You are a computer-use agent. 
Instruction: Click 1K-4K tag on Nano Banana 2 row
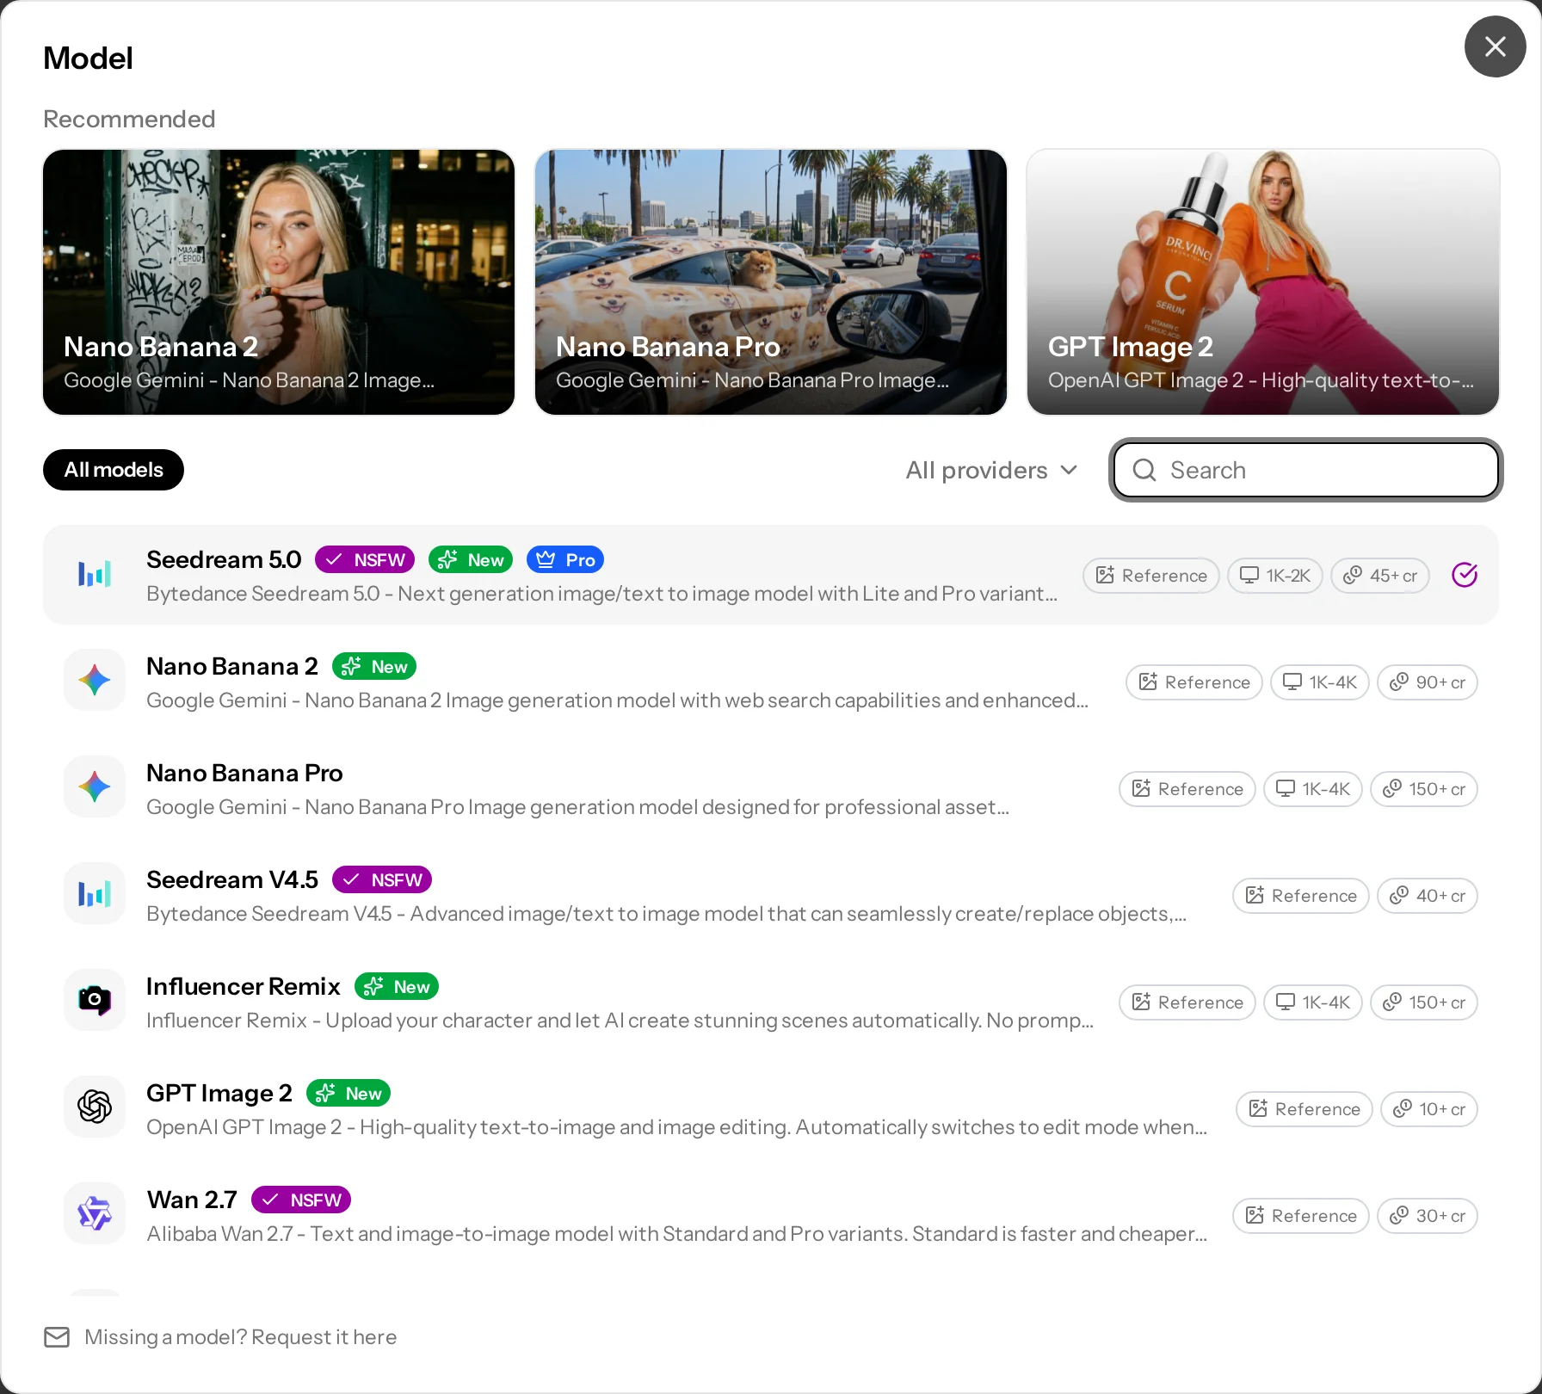[1320, 682]
